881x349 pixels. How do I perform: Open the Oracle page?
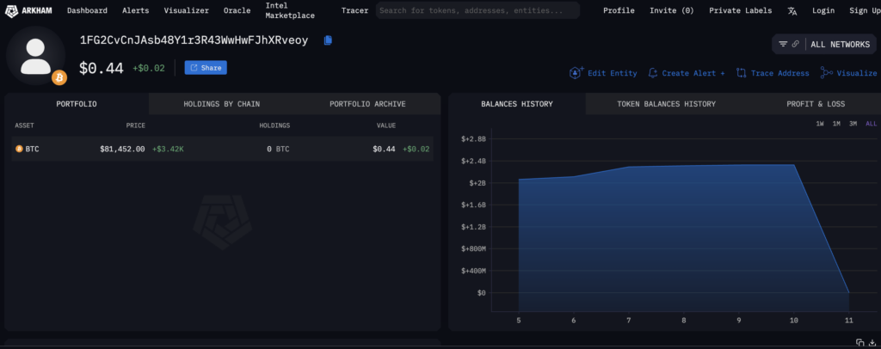tap(237, 10)
